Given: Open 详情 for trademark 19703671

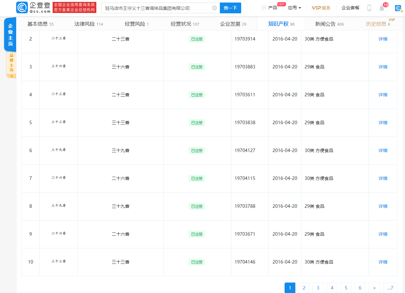Looking at the screenshot, I should click(x=383, y=234).
